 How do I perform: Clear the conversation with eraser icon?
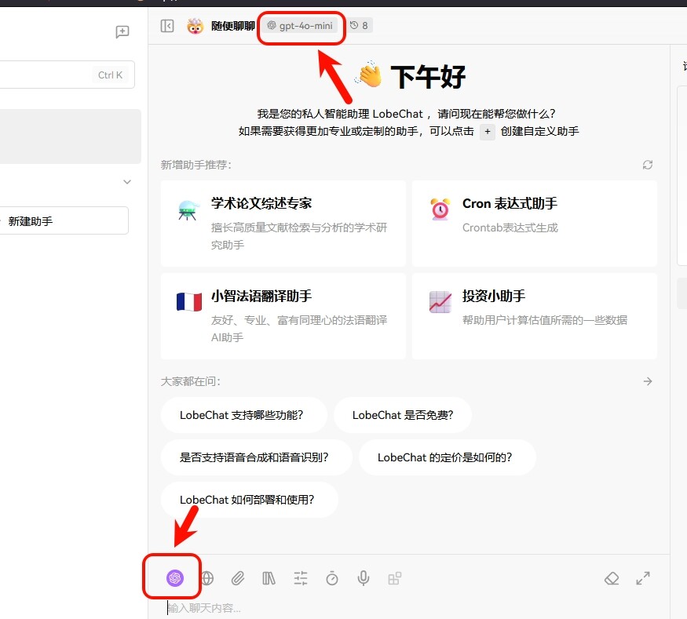click(612, 578)
